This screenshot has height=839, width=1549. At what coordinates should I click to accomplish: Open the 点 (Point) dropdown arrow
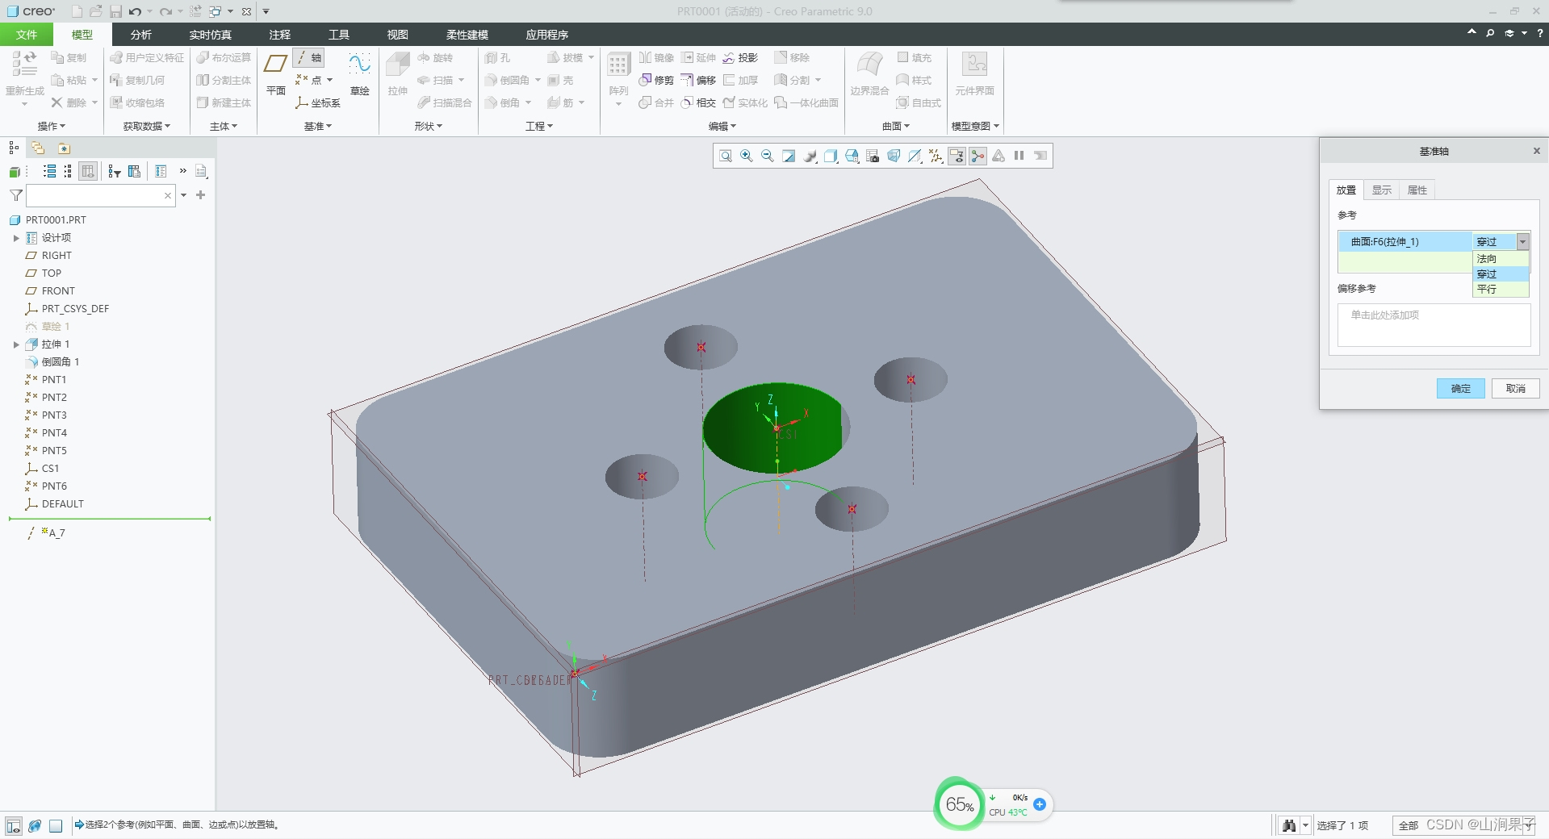(329, 80)
